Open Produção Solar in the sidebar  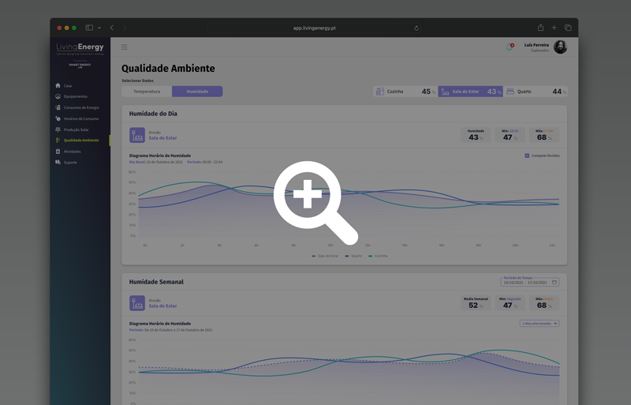[x=76, y=129]
